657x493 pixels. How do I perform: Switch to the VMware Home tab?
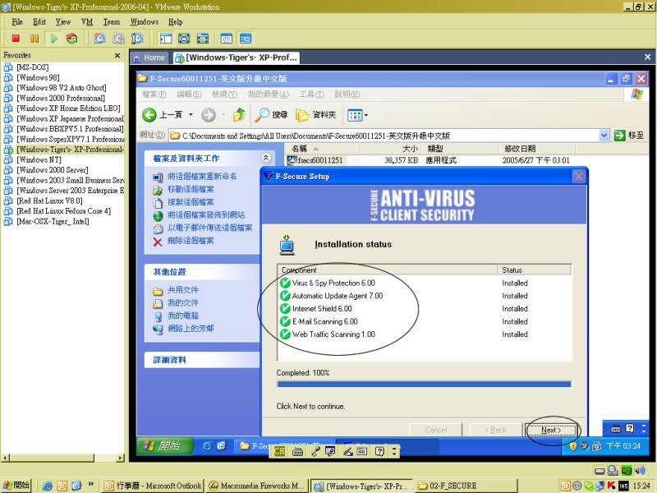(x=149, y=58)
